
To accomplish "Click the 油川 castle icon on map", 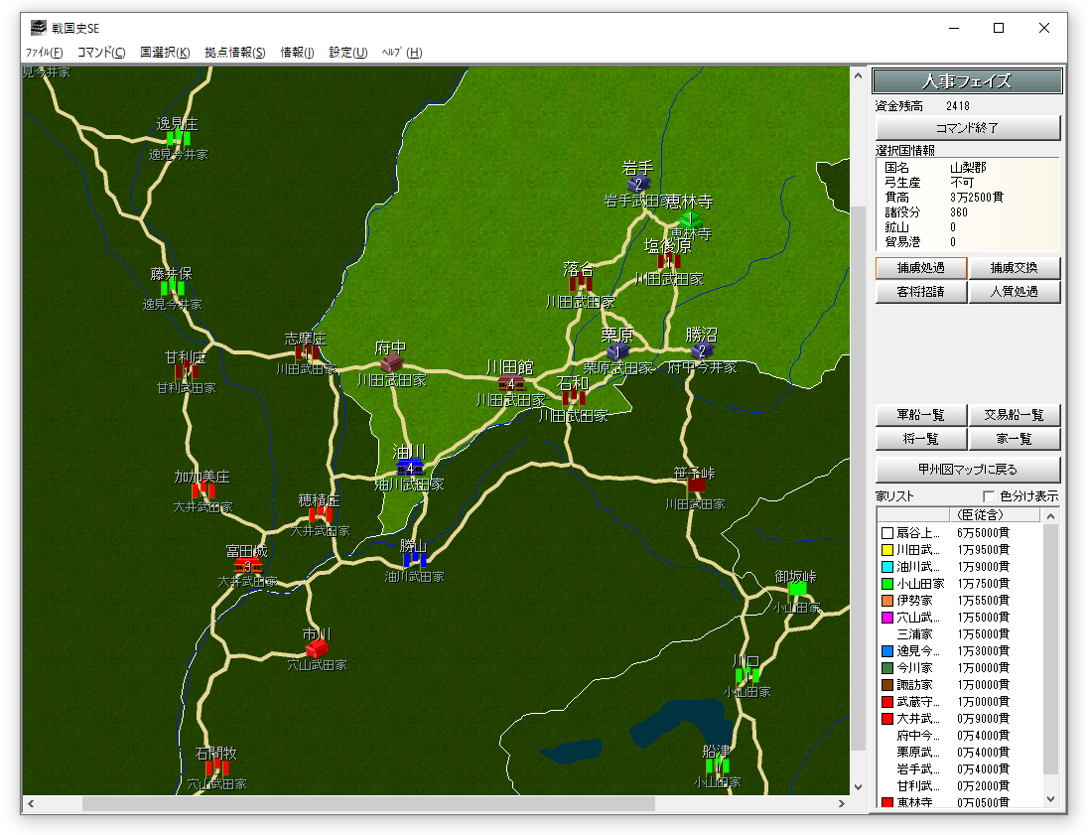I will [410, 467].
